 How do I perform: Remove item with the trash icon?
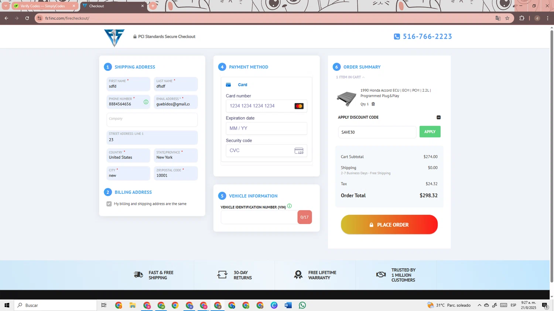pos(373,104)
